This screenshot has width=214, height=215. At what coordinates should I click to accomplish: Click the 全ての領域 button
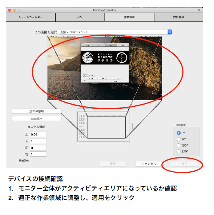[x=37, y=111]
